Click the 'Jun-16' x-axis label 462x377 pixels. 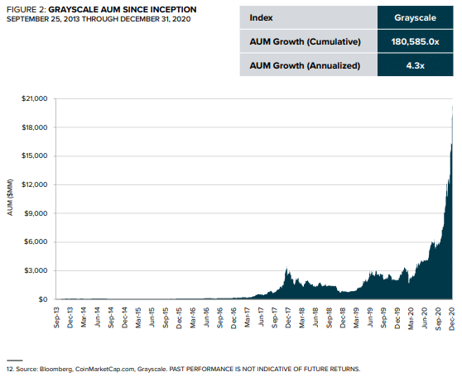(x=206, y=317)
